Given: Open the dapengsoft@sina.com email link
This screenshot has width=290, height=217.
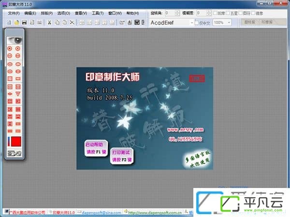Looking at the screenshot, I should [x=101, y=213].
